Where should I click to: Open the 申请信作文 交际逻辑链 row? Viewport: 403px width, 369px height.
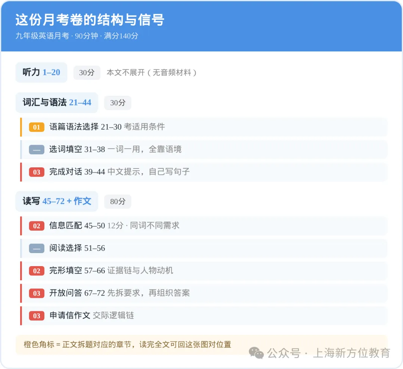pyautogui.click(x=204, y=316)
